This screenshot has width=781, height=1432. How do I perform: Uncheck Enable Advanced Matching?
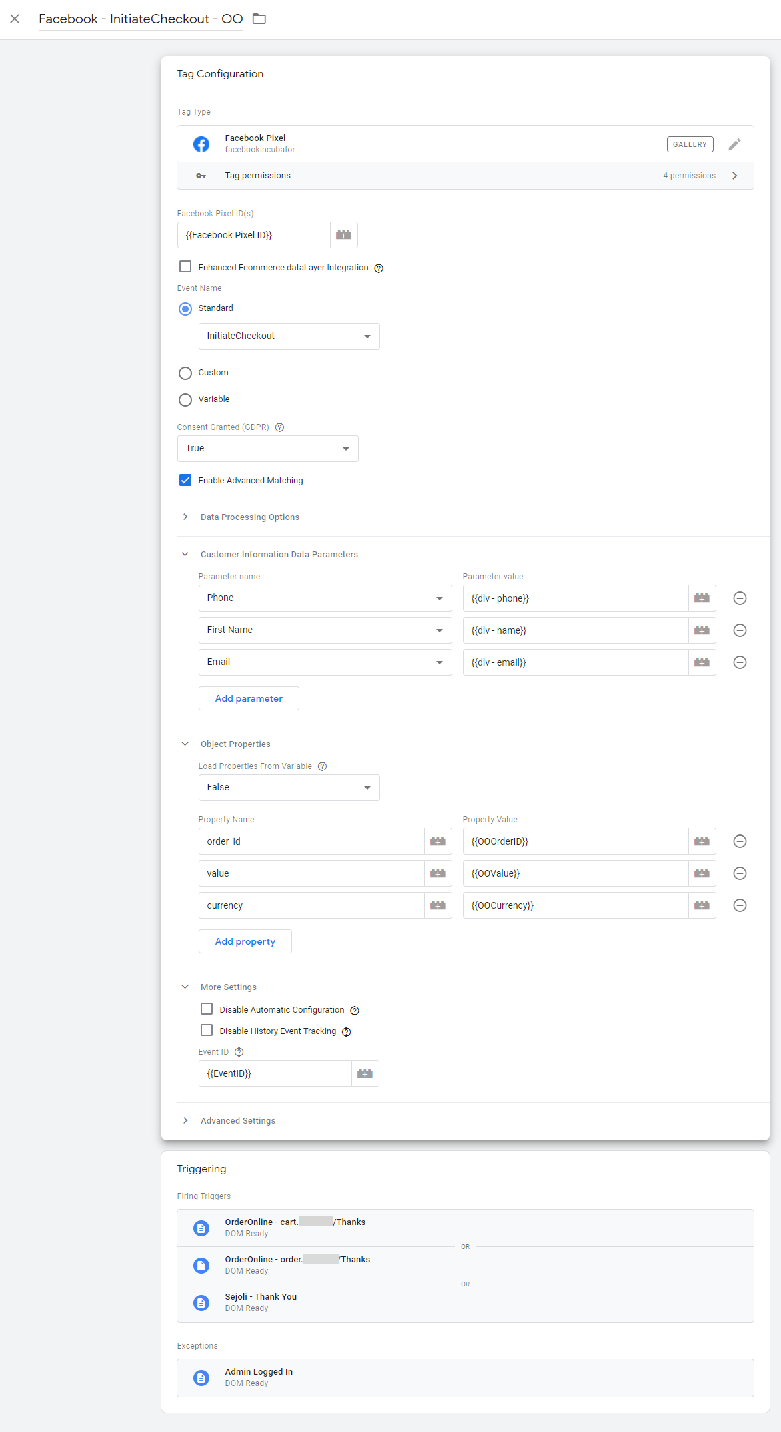(185, 481)
